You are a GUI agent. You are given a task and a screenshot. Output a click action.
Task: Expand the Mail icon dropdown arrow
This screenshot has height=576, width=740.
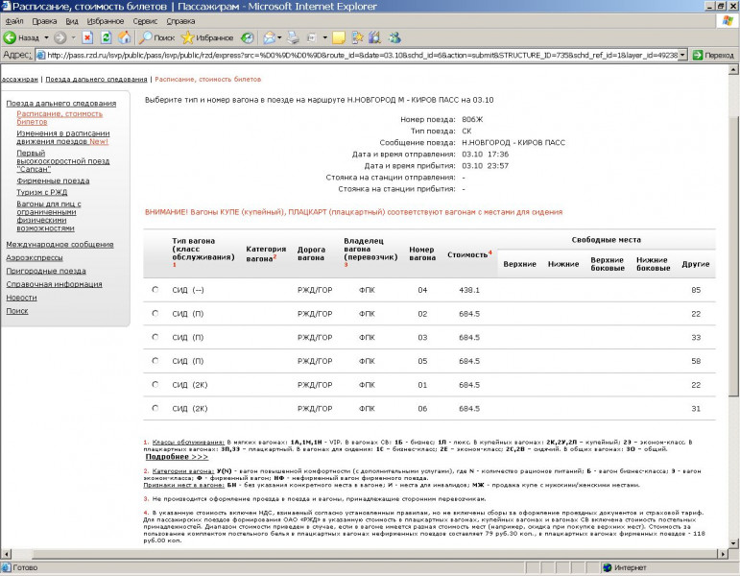279,37
